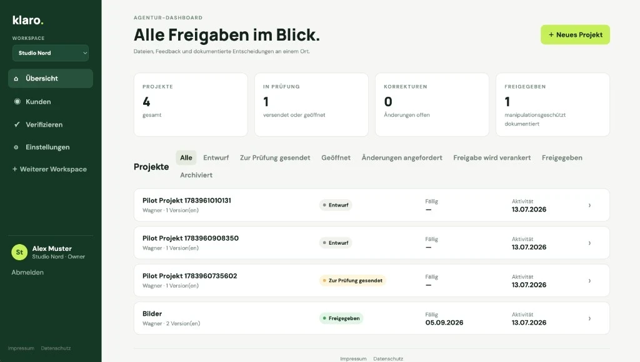
Task: Click the gear icon beside Einstellungen
Action: point(16,147)
